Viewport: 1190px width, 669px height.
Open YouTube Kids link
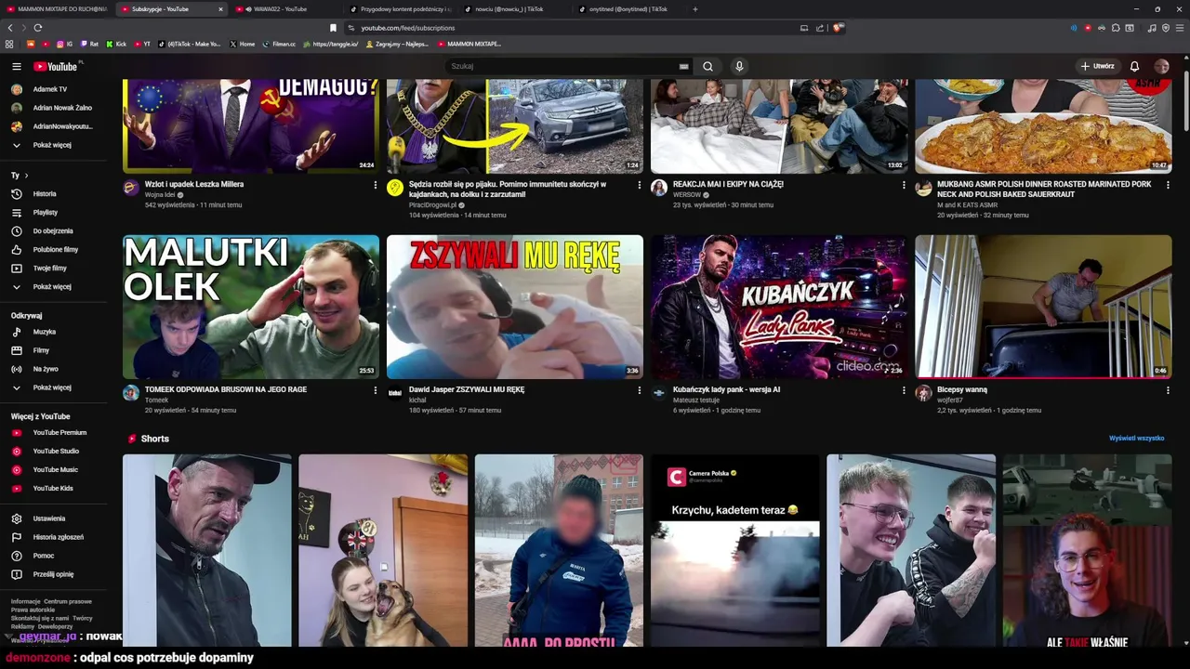[x=56, y=489]
